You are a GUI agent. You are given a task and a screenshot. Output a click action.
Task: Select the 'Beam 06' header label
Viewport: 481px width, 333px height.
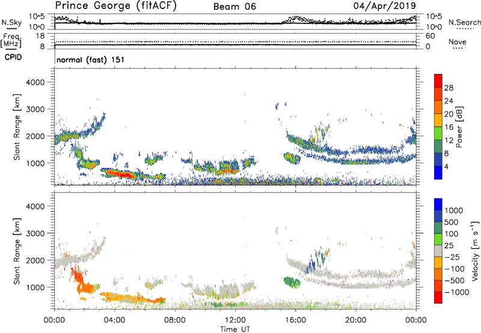(x=234, y=7)
